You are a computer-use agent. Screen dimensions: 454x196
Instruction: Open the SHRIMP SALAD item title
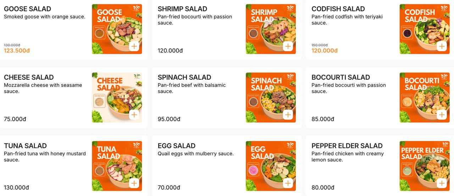click(x=182, y=9)
